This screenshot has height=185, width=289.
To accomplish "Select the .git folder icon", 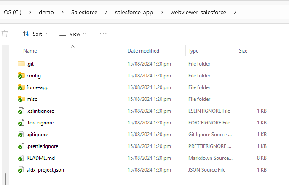I will pos(21,63).
